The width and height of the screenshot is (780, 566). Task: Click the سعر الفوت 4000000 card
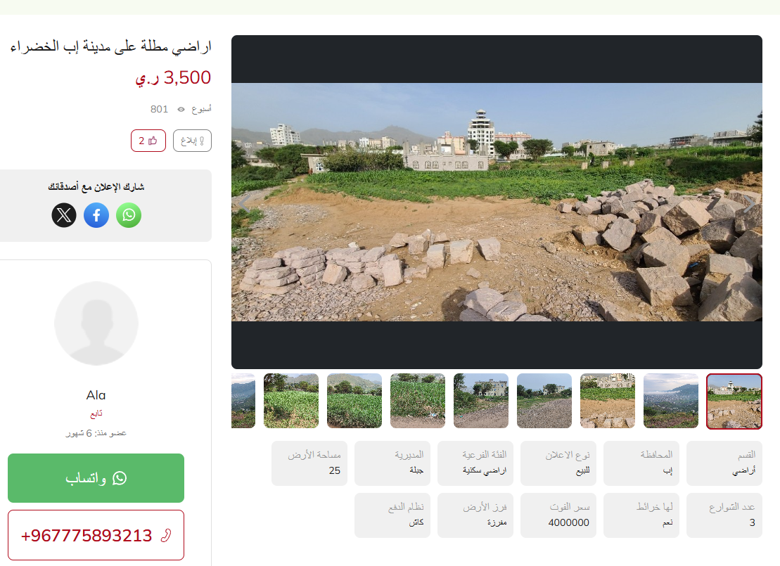coord(558,515)
